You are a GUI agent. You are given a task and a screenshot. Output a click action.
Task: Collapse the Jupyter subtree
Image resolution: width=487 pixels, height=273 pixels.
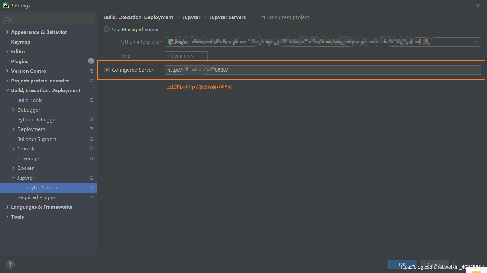(13, 178)
